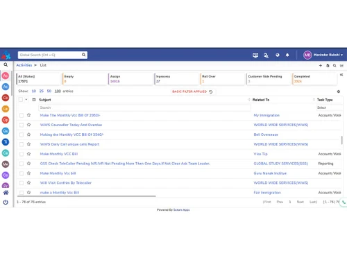
Task: Filter by Inprocess status tile
Action: pyautogui.click(x=176, y=79)
